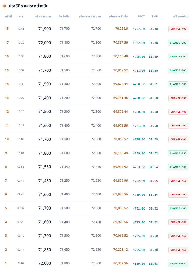Screen dimensions: 192x269
Task: Click the CHANGE -100 badge in row 18
Action: click(x=178, y=29)
